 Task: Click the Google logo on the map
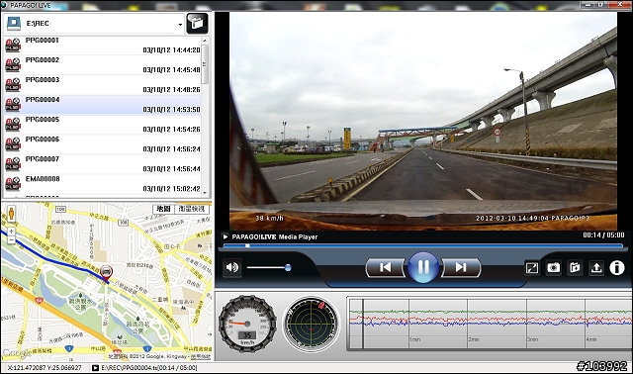[16, 353]
